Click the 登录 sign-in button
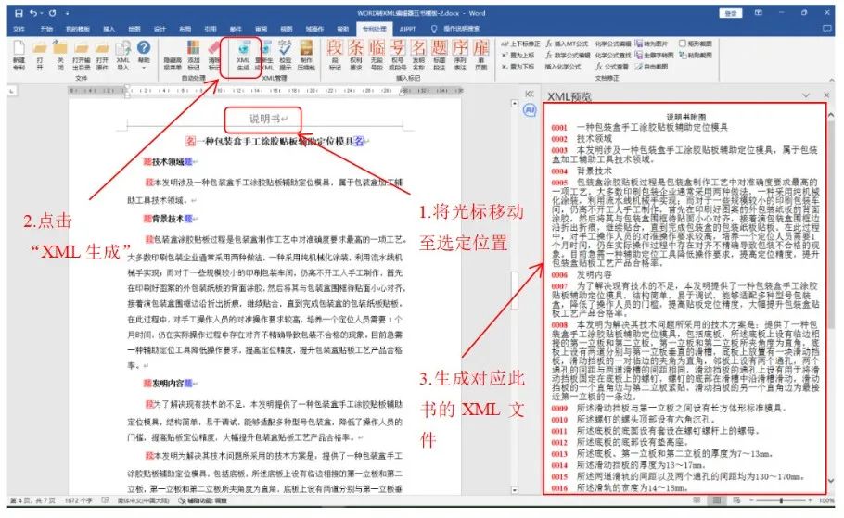844x518 pixels. (731, 14)
